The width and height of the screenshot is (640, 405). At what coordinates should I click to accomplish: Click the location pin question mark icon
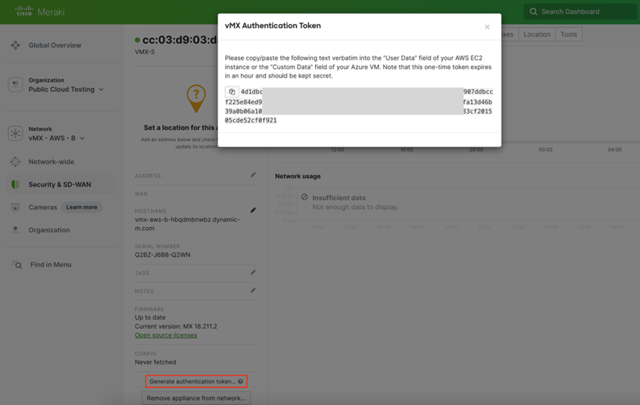pyautogui.click(x=196, y=97)
